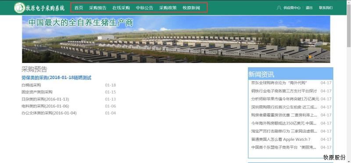The height and width of the screenshot is (163, 351).
Task: Click the Muyuan round logo icon
Action: (x=19, y=8)
